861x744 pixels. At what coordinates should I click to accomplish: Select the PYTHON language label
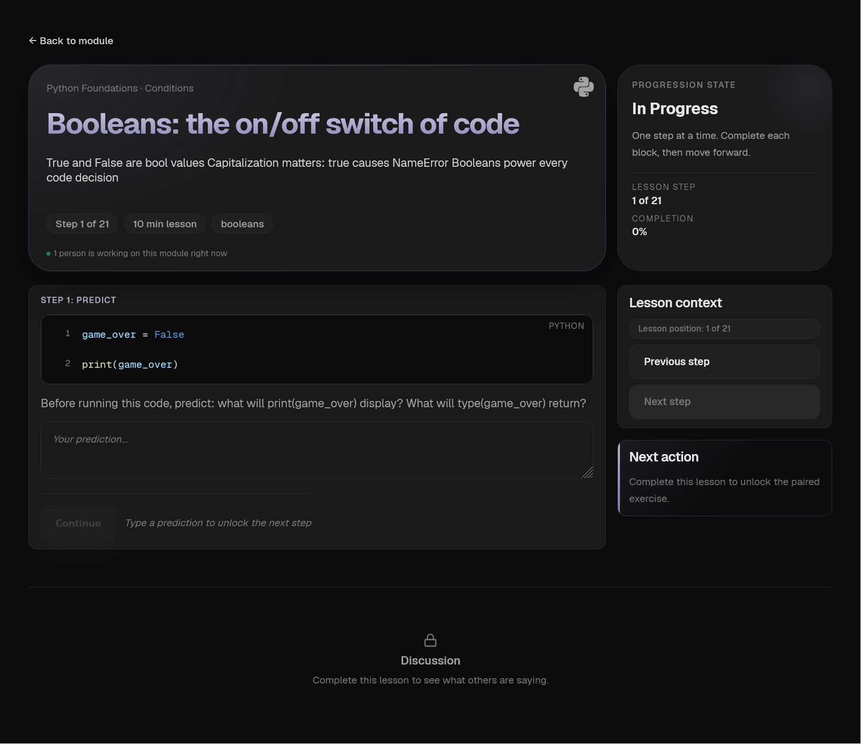(x=566, y=326)
